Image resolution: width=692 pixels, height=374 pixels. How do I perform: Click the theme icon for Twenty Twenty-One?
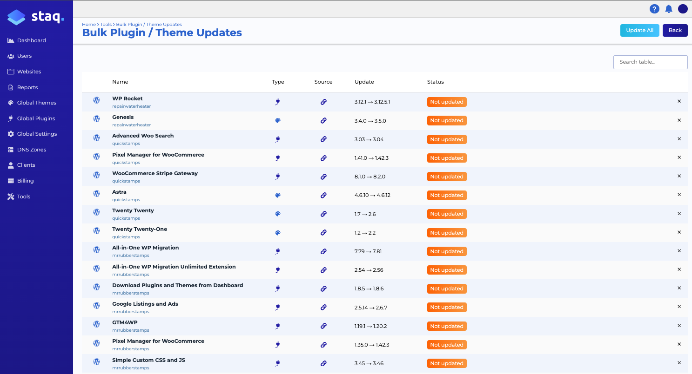pyautogui.click(x=278, y=233)
